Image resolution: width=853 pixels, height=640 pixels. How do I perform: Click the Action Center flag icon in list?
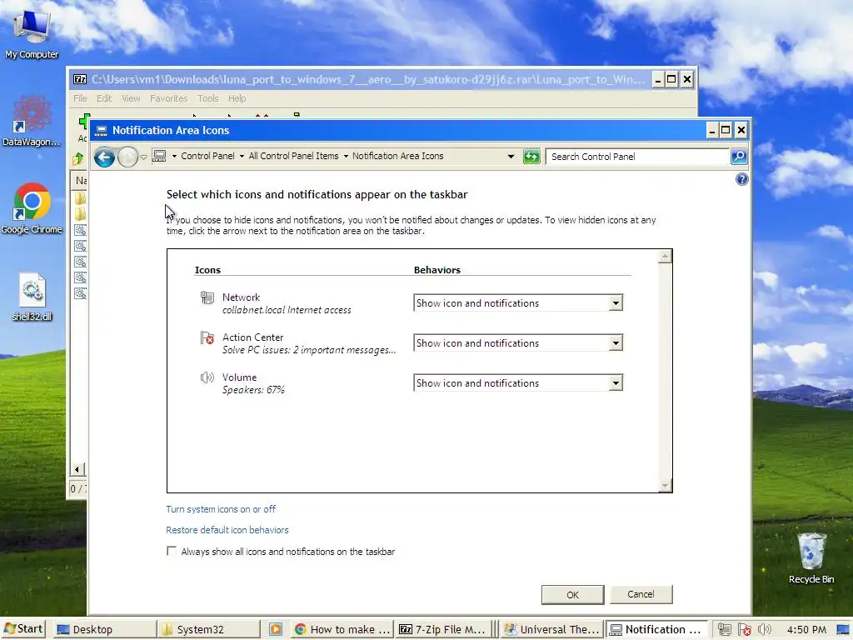(x=207, y=337)
